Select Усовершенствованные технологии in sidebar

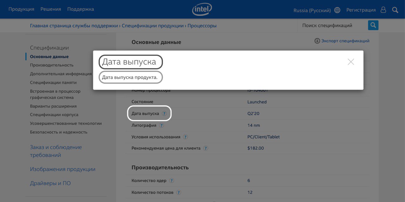[x=66, y=123]
